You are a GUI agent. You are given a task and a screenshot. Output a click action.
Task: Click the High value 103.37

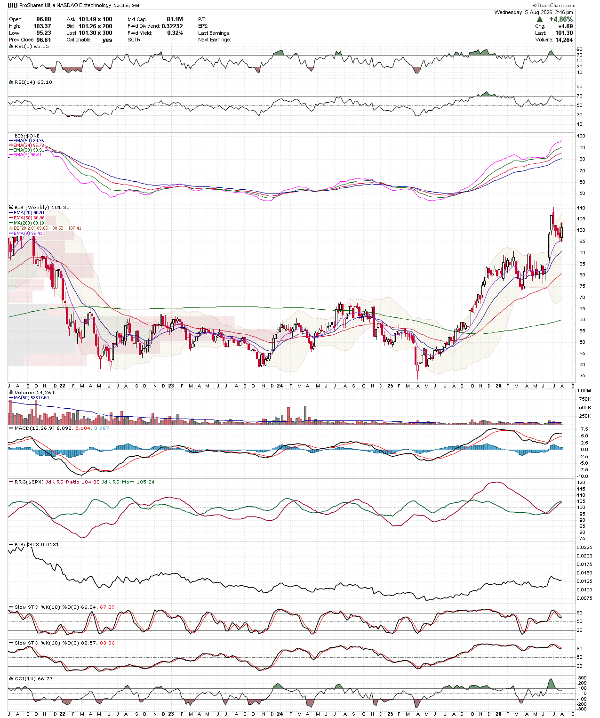pyautogui.click(x=42, y=26)
